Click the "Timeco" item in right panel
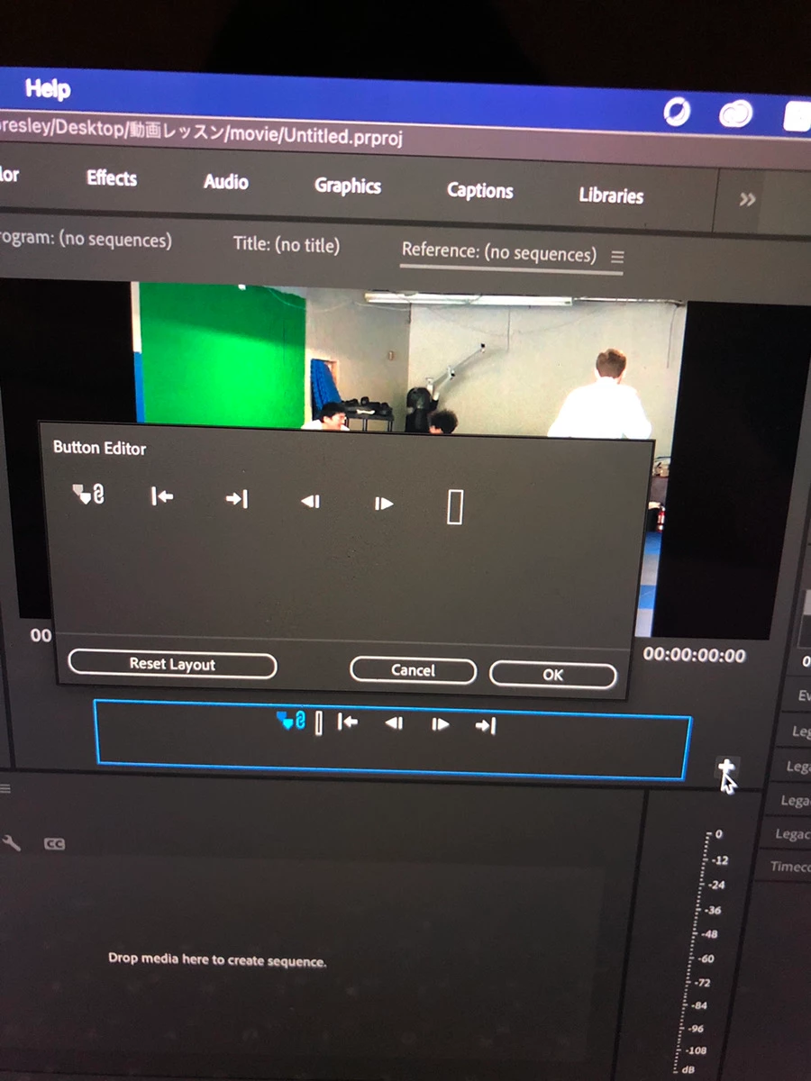 790,866
